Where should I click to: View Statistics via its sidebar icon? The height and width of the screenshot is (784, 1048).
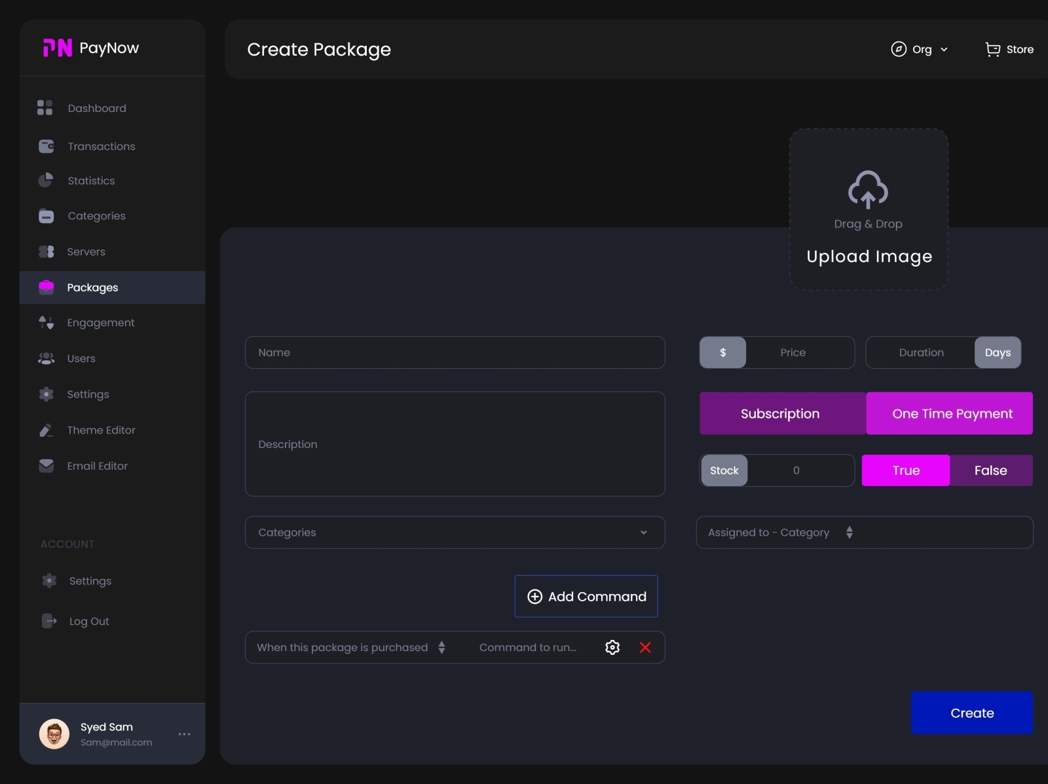pyautogui.click(x=46, y=181)
